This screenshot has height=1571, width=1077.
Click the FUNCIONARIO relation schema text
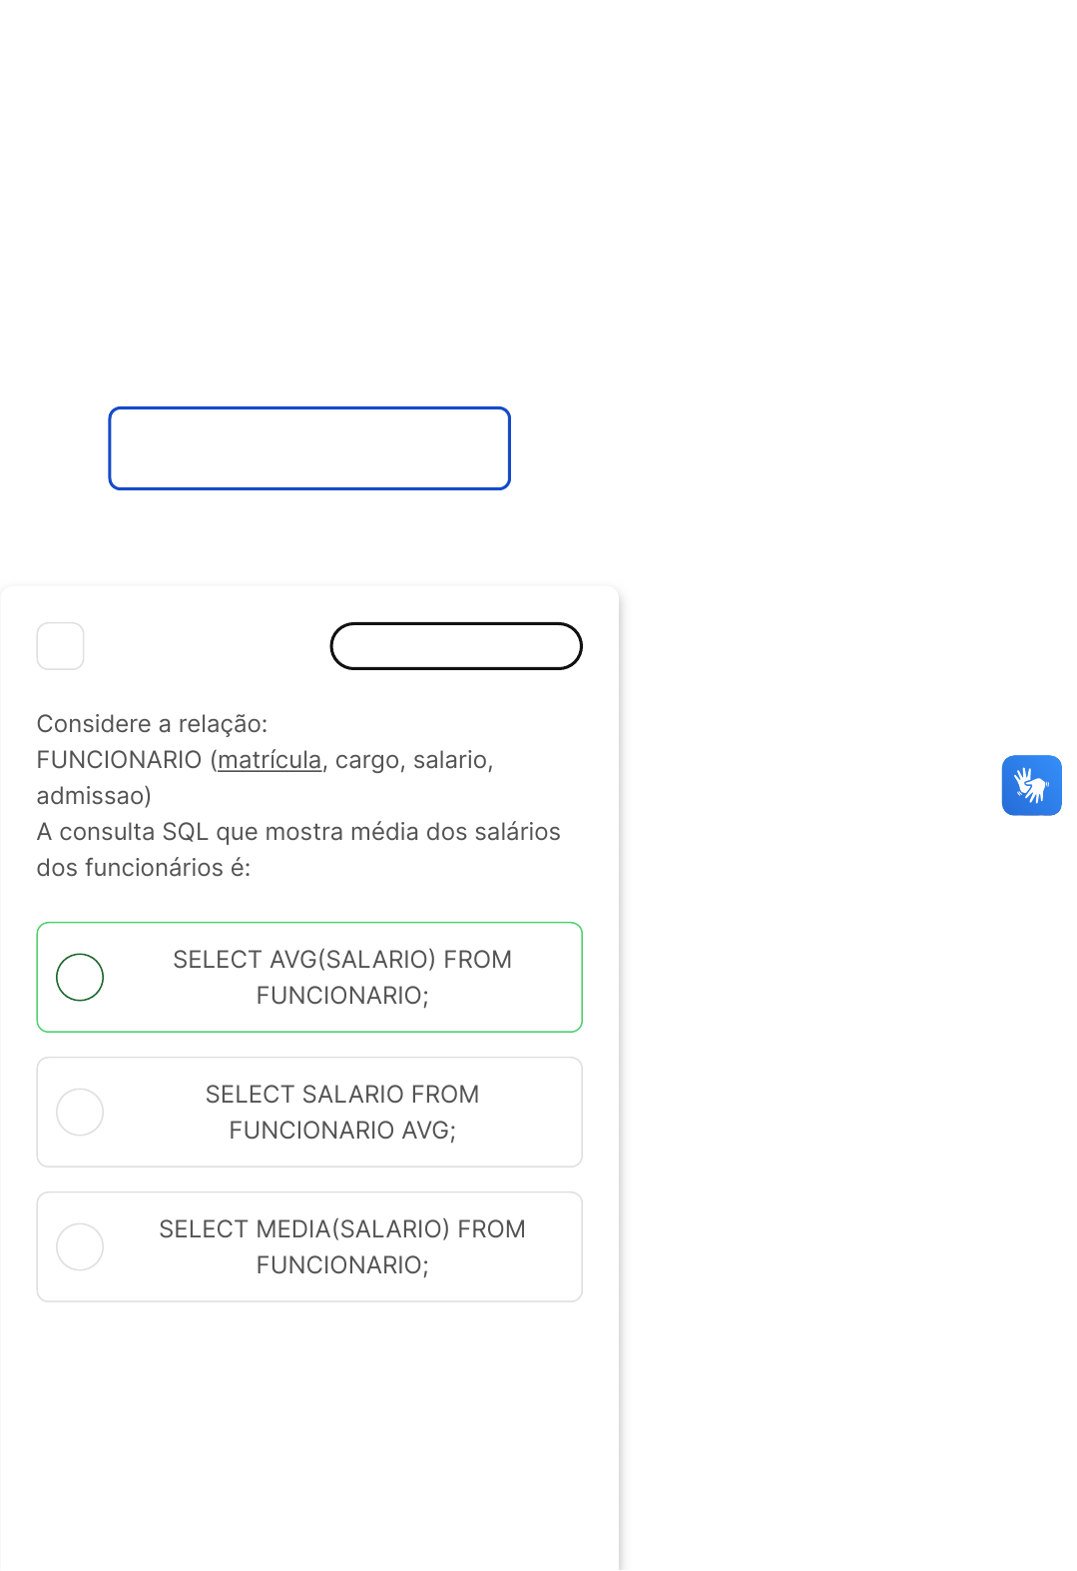[119, 760]
